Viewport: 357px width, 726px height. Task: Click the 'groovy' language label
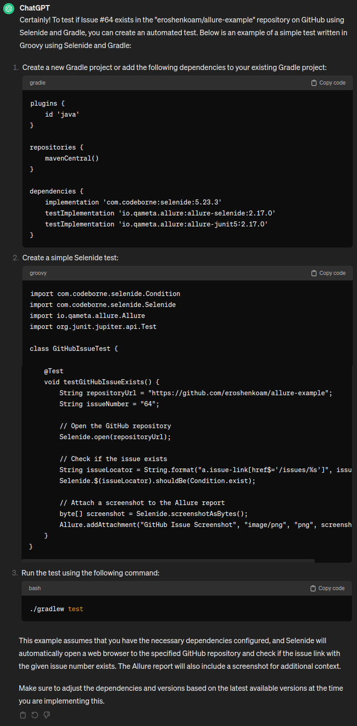point(38,273)
